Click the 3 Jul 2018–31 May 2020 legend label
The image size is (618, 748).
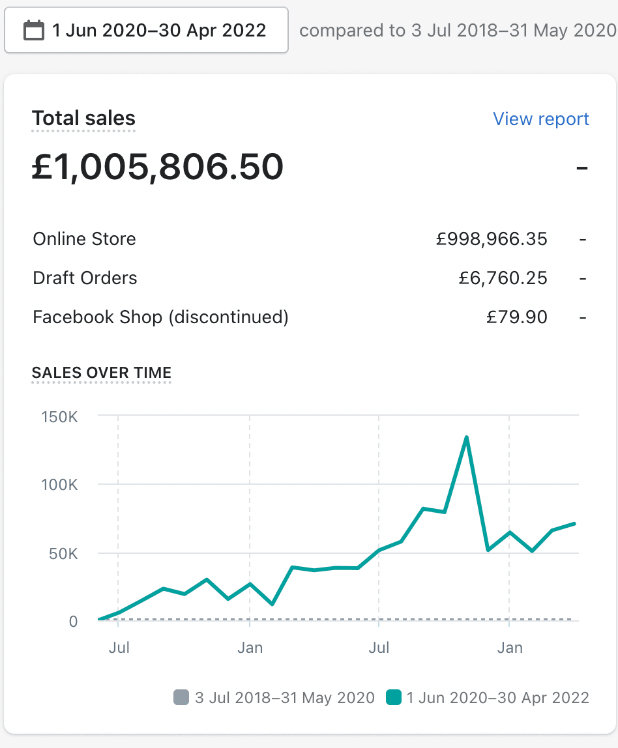click(285, 698)
